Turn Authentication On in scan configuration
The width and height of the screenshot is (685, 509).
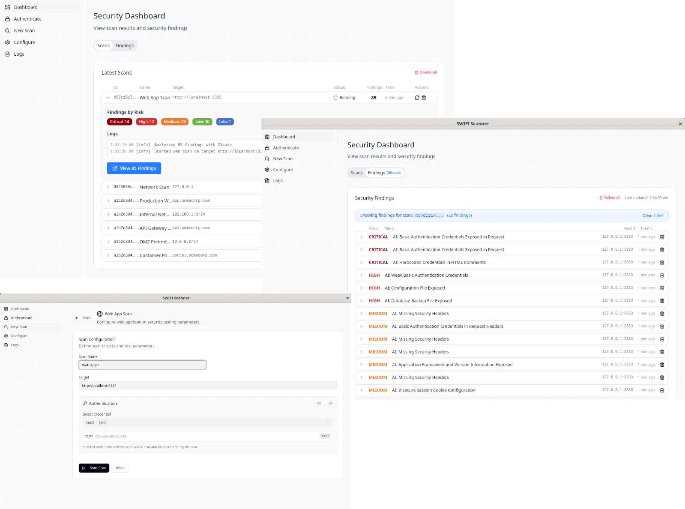point(331,403)
